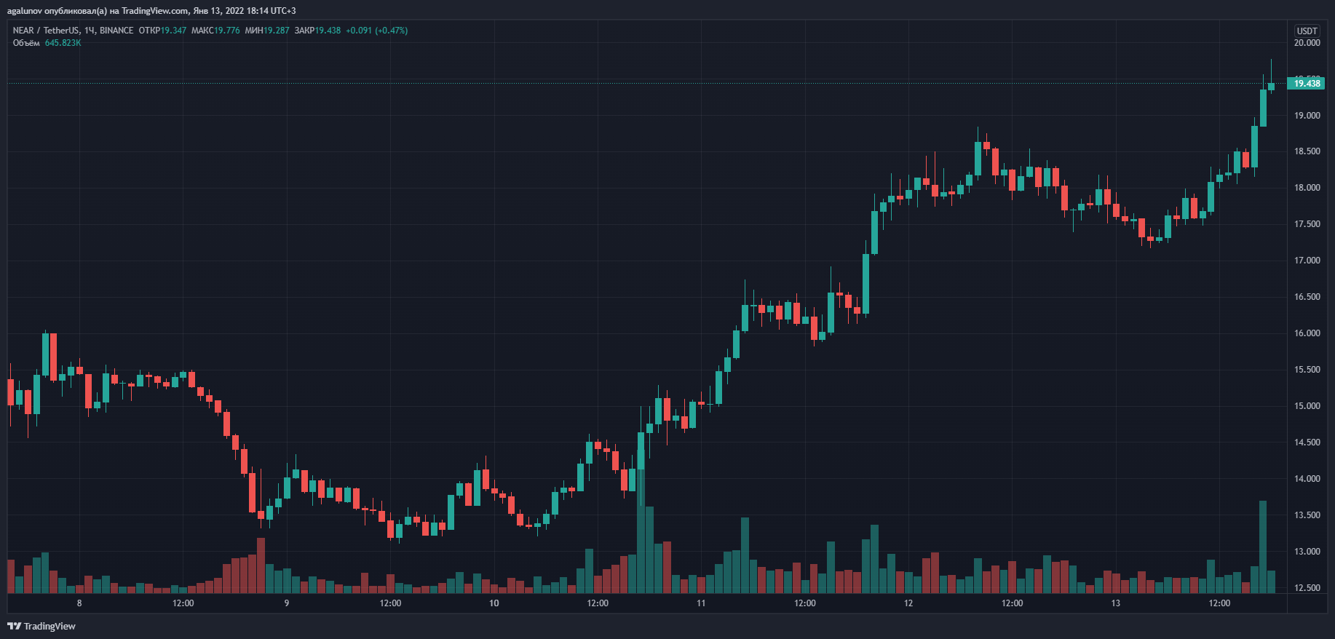The width and height of the screenshot is (1335, 639).
Task: Click the МИН low value 19.287
Action: coord(277,31)
